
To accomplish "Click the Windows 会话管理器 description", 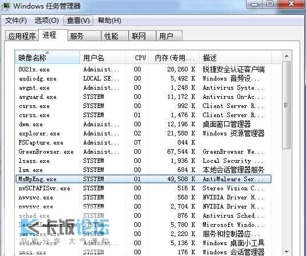I will pos(233,252).
